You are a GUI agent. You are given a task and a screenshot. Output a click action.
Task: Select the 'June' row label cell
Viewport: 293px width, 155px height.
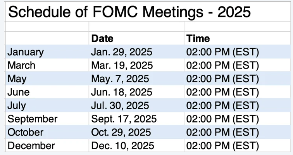point(47,92)
